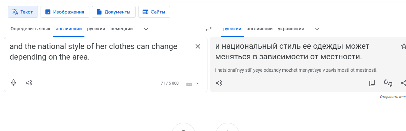
Task: Open the Документы translation mode
Action: 113,12
